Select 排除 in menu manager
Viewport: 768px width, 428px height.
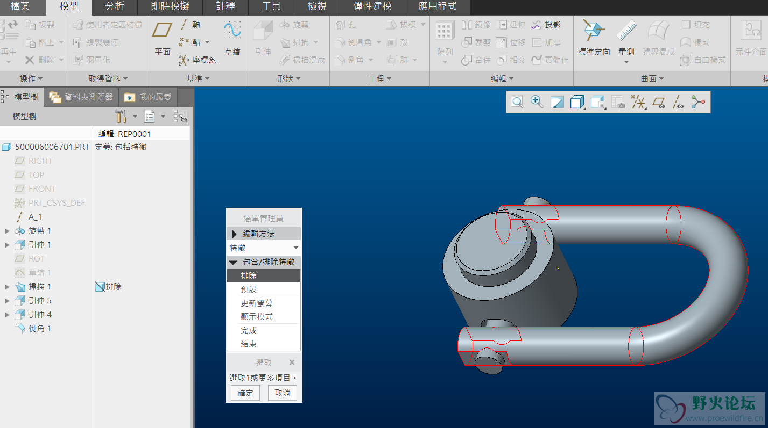[x=264, y=275]
